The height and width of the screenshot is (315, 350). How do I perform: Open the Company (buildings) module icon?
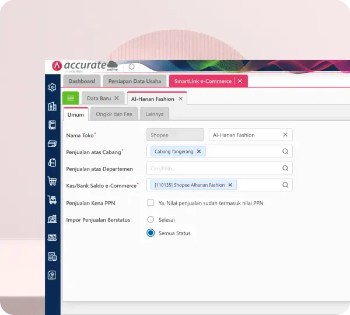pos(52,106)
